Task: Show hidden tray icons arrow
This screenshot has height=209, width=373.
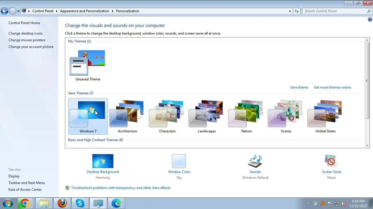Action: point(309,203)
